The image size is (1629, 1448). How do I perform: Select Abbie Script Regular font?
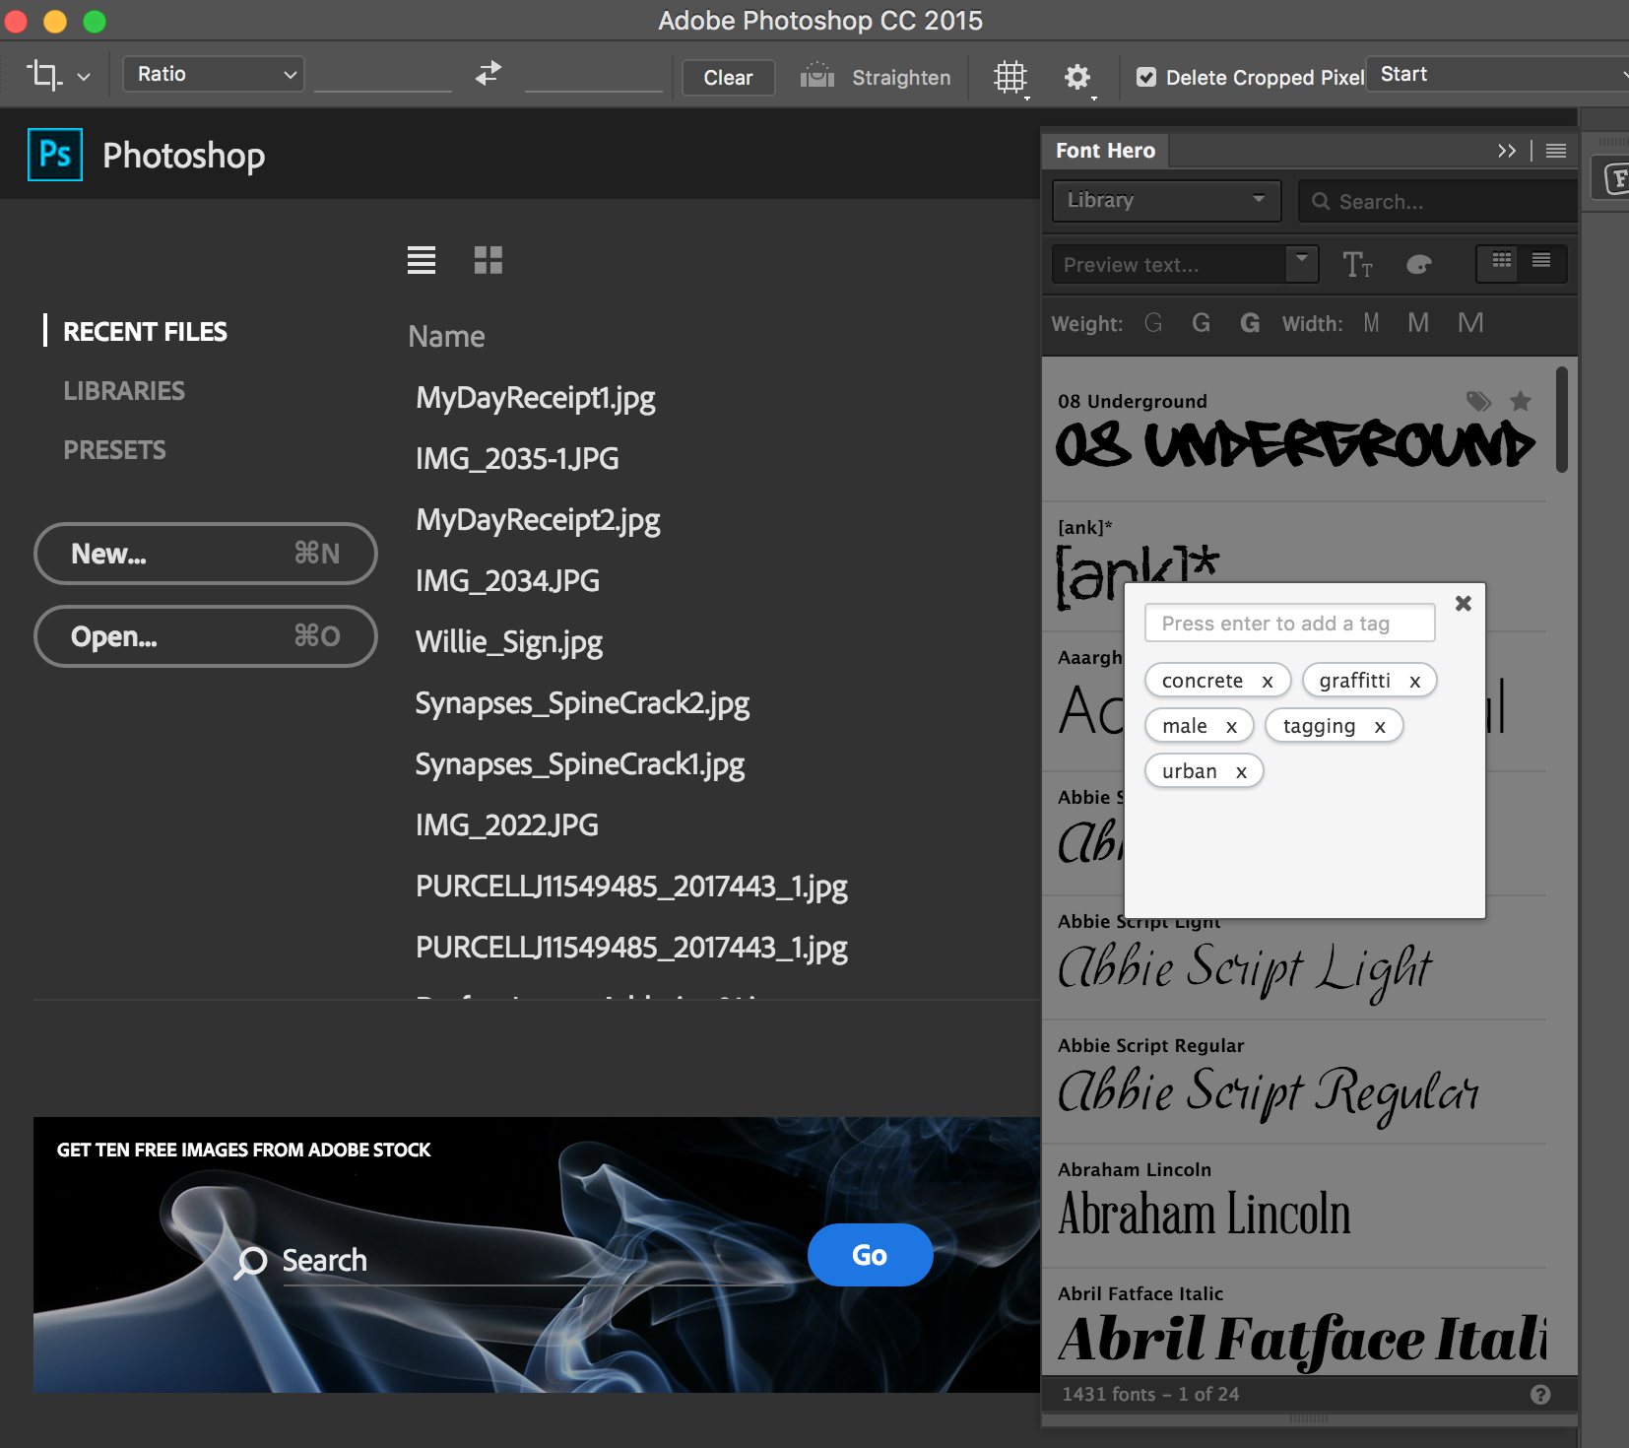click(1294, 1082)
